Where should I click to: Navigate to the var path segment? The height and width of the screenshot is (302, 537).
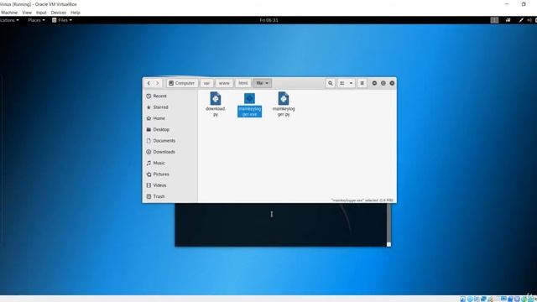point(206,83)
